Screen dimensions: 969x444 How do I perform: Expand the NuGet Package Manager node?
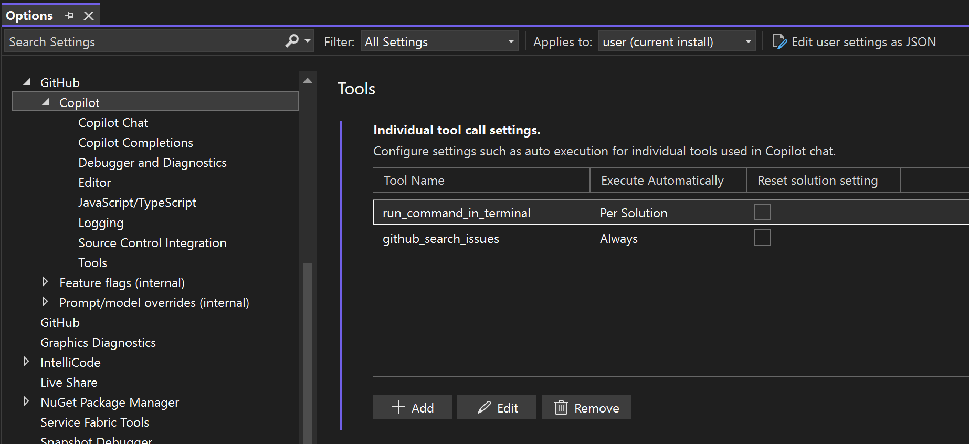click(x=26, y=402)
